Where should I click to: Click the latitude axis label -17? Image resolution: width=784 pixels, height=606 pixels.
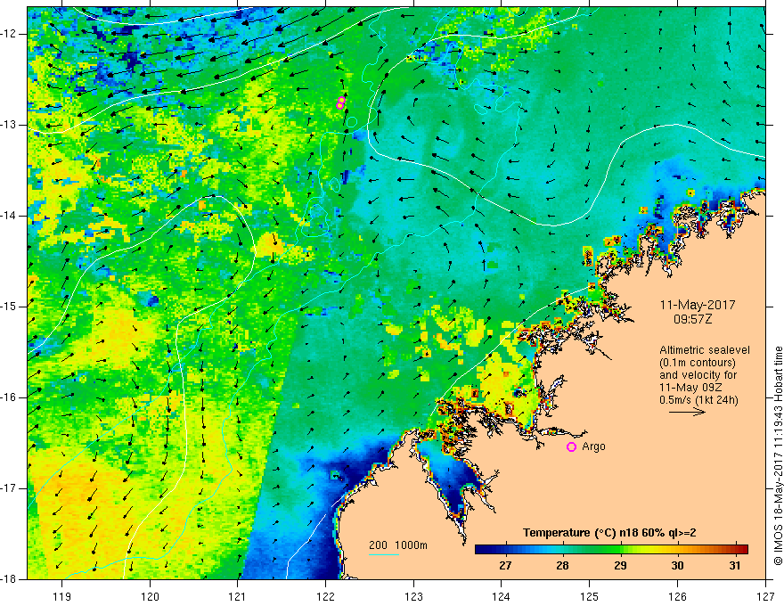point(10,488)
